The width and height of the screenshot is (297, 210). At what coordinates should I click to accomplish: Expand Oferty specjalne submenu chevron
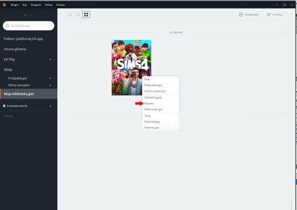50,85
